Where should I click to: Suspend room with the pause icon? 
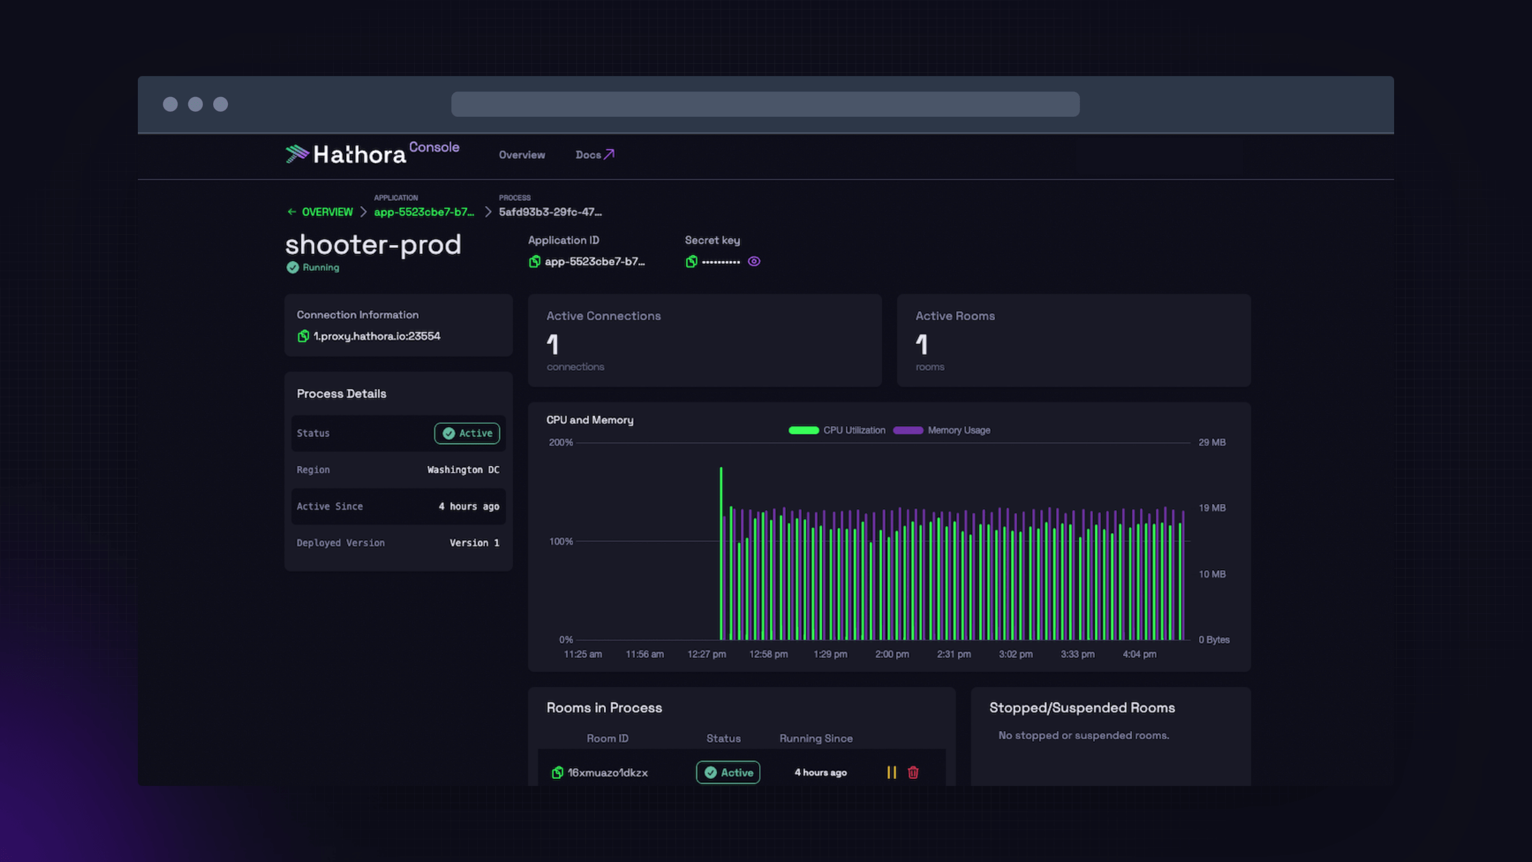click(x=892, y=773)
